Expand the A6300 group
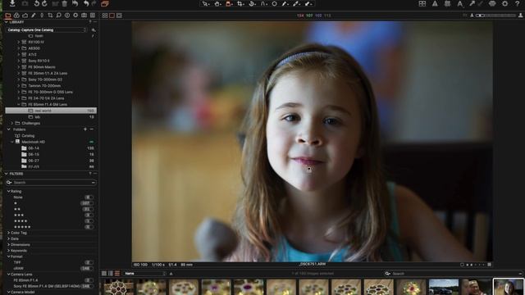The width and height of the screenshot is (525, 295). 18,48
